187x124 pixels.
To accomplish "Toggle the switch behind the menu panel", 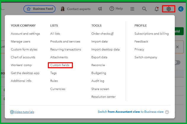I will (177, 62).
